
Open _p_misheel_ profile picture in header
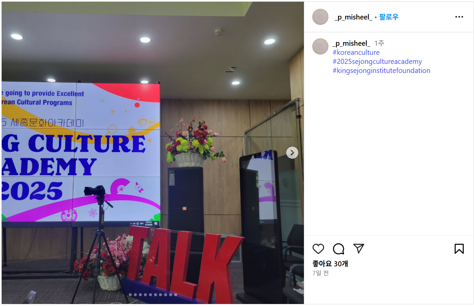pos(320,17)
